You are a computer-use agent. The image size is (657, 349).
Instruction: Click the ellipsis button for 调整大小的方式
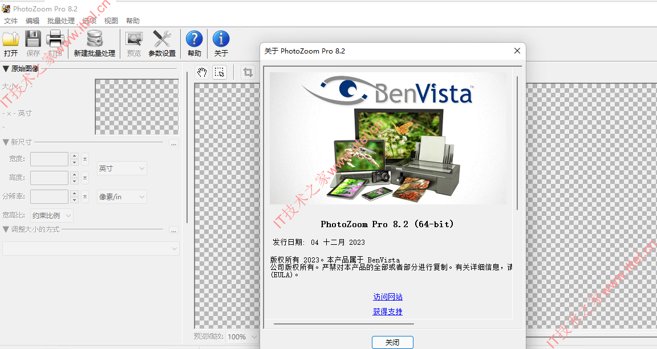tap(173, 231)
